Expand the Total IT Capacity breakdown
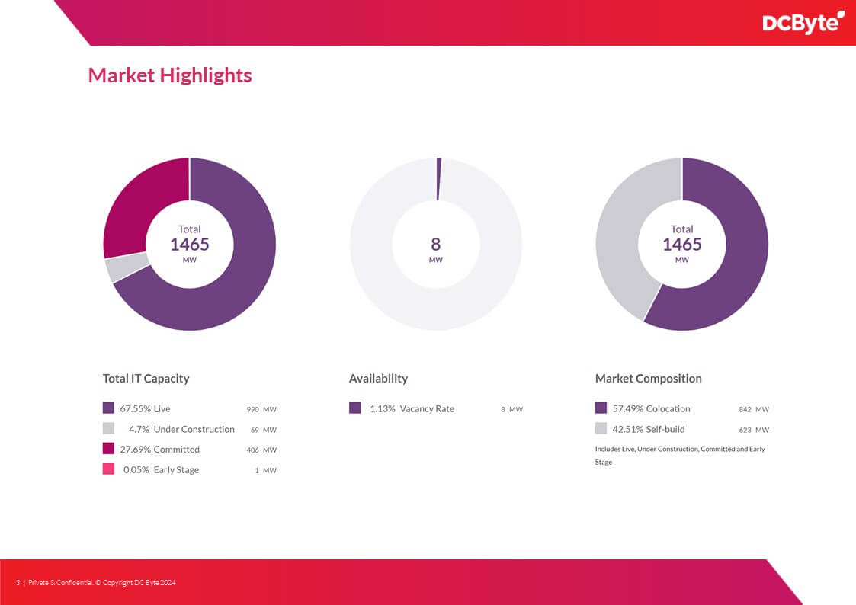856x605 pixels. pos(146,379)
